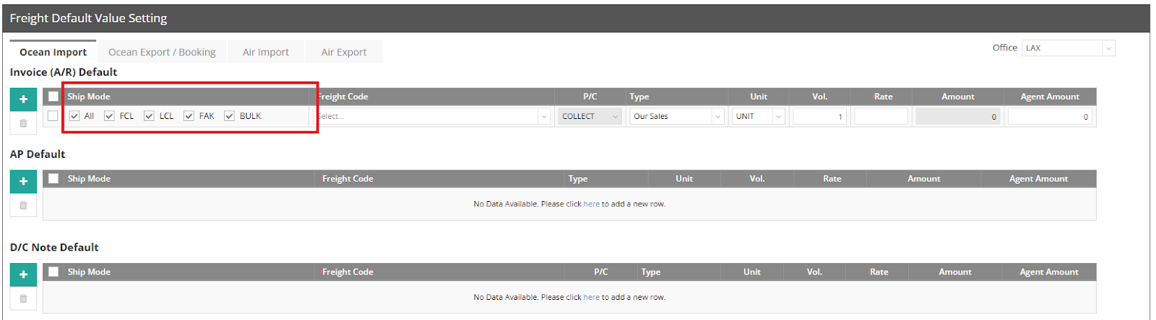Click 'here' link in D/C Note Default
1156x320 pixels.
pyautogui.click(x=591, y=297)
